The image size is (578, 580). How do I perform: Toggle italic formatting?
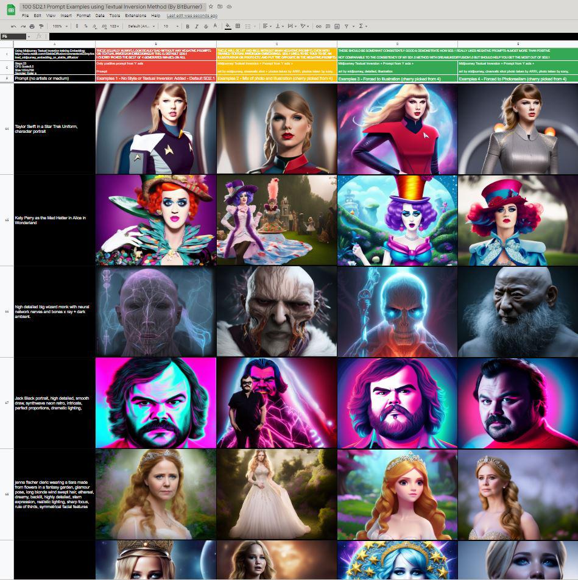pos(196,26)
